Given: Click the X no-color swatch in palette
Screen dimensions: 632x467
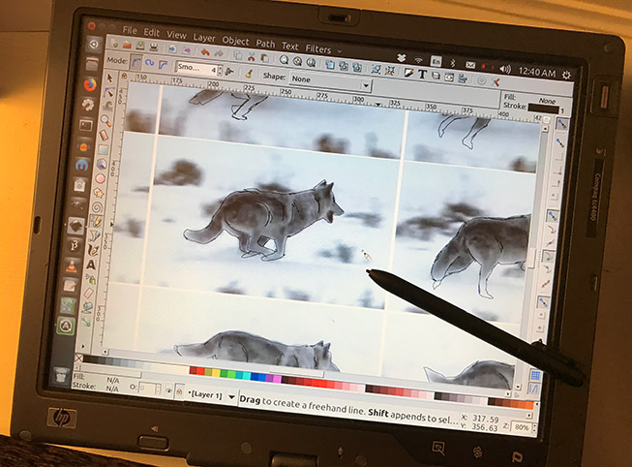Looking at the screenshot, I should pyautogui.click(x=79, y=358).
